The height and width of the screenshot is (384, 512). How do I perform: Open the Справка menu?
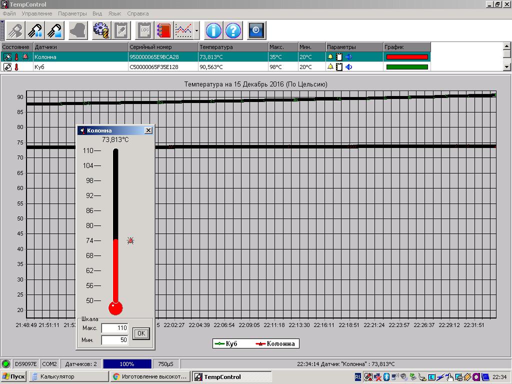138,13
